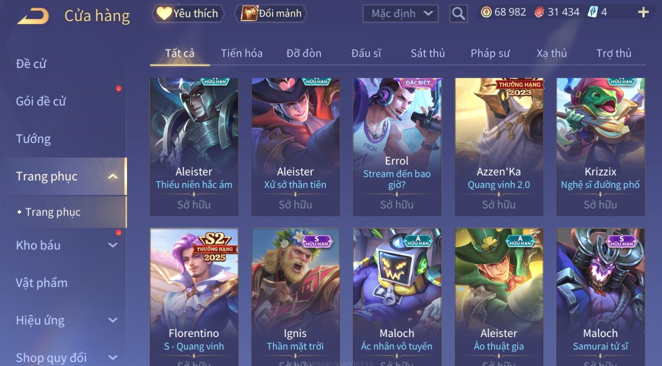Tap the back arrow icon

coord(33,16)
